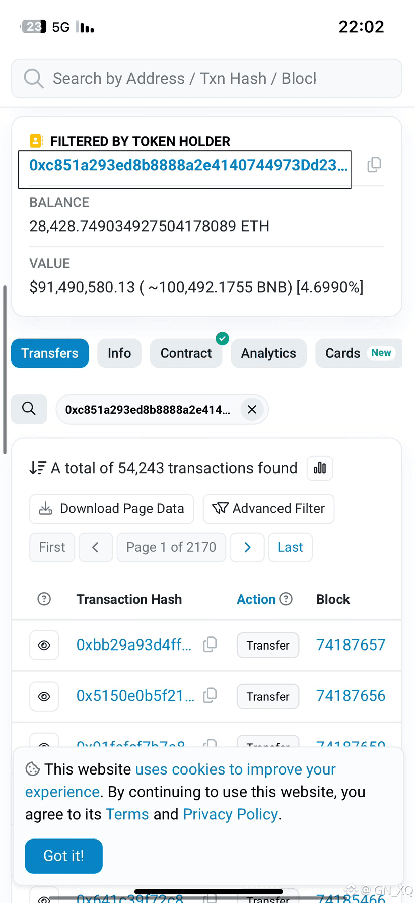The width and height of the screenshot is (417, 903).
Task: Copy the token holder address
Action: (x=374, y=165)
